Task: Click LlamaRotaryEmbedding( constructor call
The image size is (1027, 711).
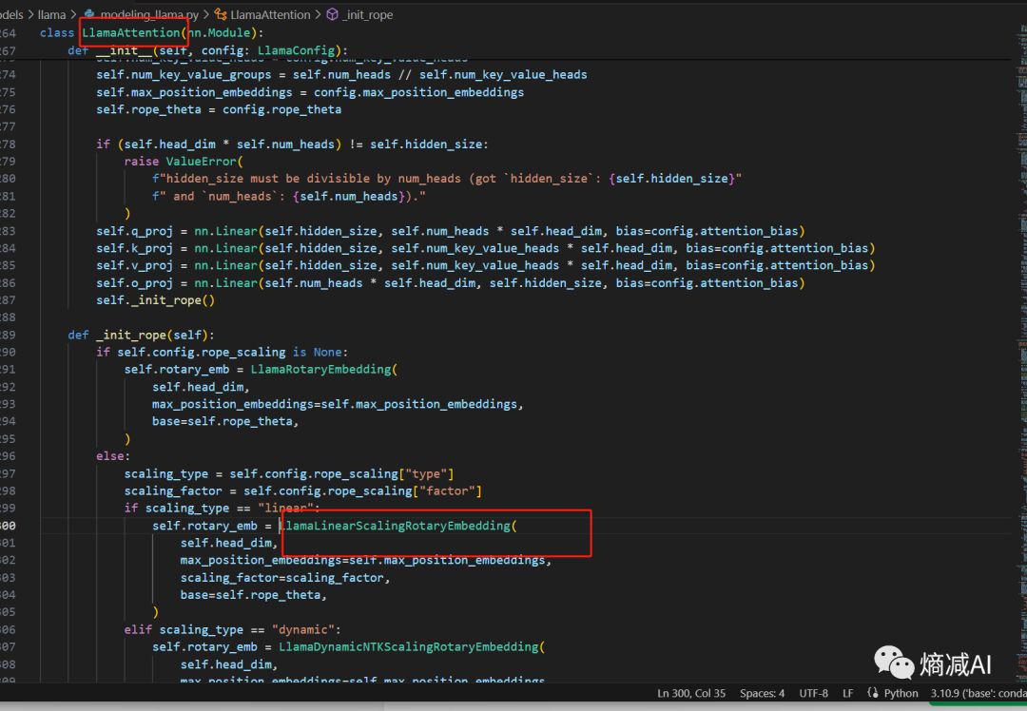Action: [x=323, y=369]
